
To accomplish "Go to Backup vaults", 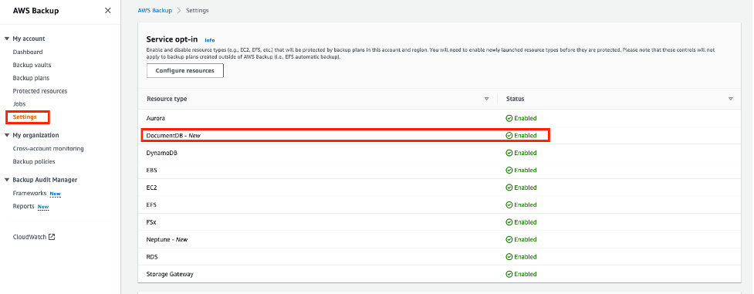I will (x=32, y=65).
